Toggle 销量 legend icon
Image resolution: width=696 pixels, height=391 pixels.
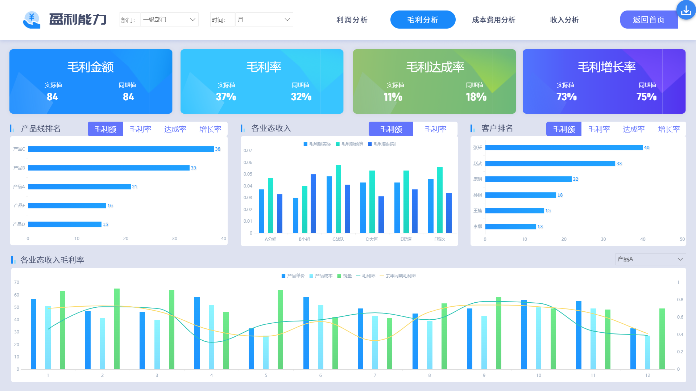click(x=339, y=276)
